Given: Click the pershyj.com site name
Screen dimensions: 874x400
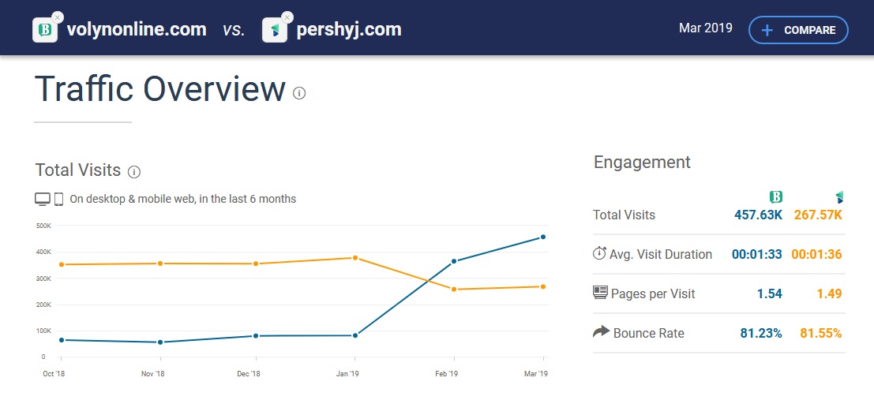Looking at the screenshot, I should pos(349,30).
